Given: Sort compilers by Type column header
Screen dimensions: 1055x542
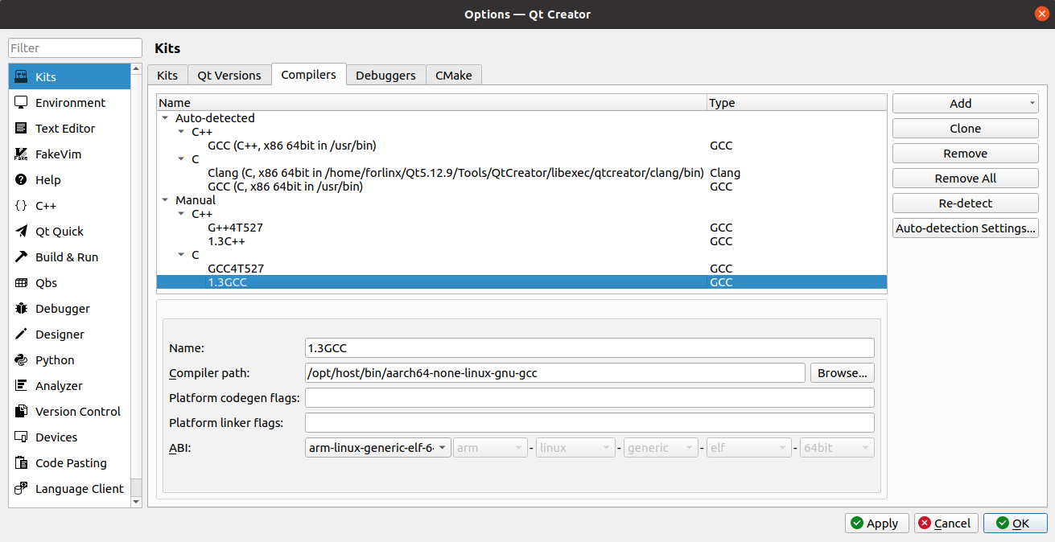Looking at the screenshot, I should pos(797,103).
